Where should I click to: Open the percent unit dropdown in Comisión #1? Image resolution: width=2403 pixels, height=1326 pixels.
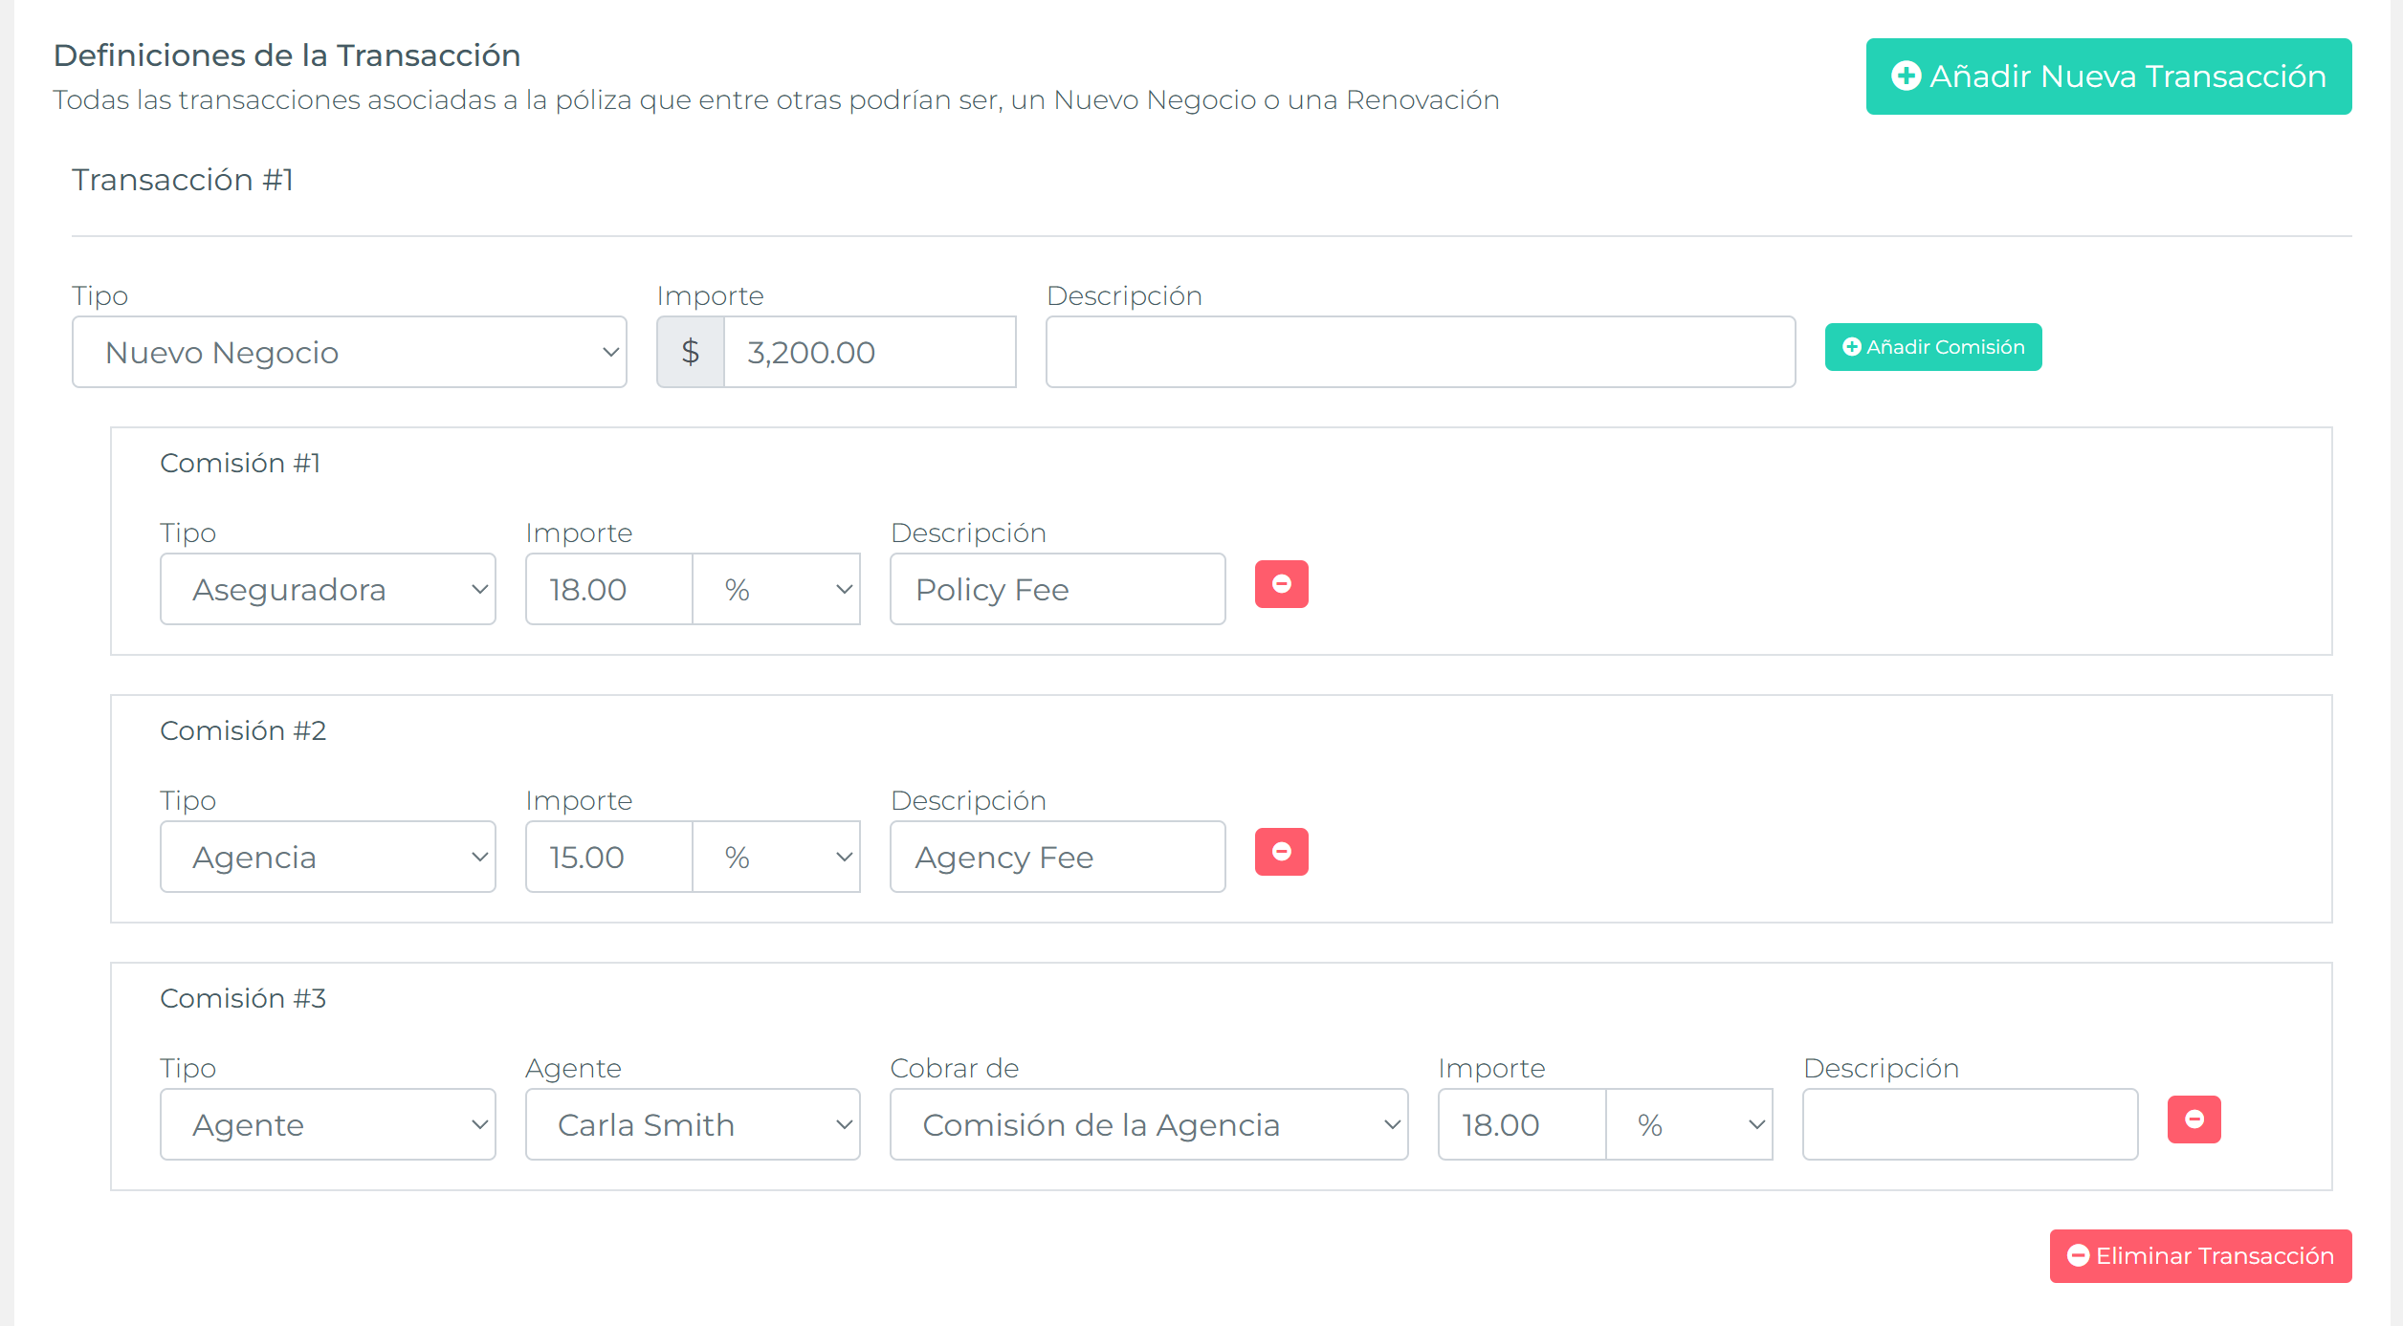776,590
